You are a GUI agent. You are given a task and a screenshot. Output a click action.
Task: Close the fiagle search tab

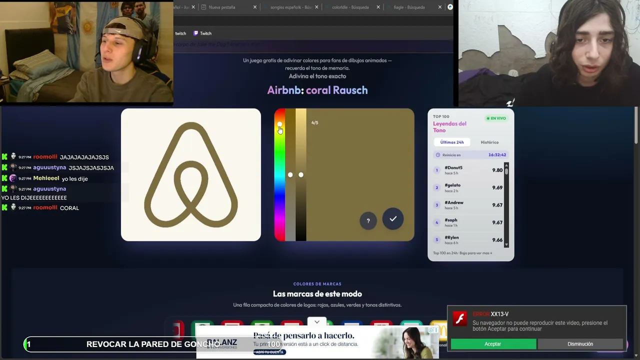coord(440,7)
